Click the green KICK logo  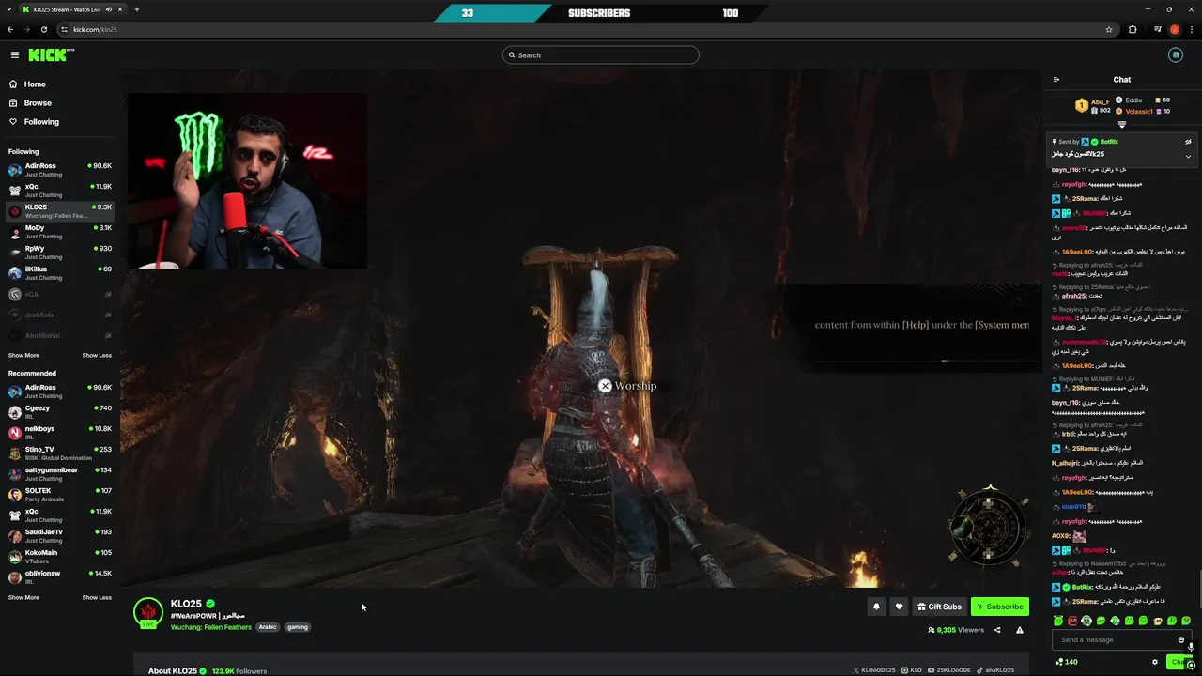tap(50, 55)
